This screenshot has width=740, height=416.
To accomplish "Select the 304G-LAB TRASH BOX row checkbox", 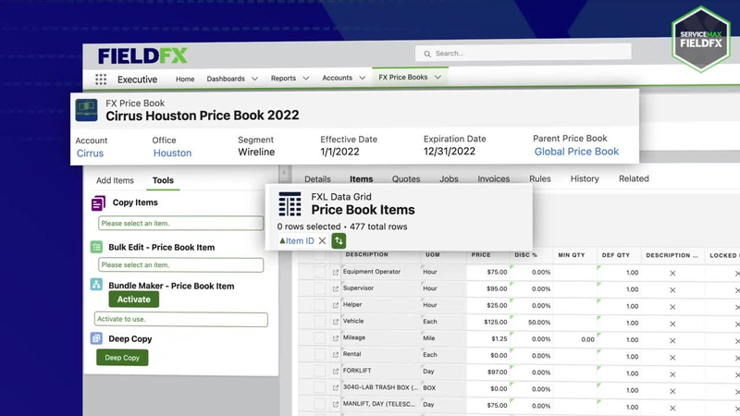I will click(x=320, y=387).
